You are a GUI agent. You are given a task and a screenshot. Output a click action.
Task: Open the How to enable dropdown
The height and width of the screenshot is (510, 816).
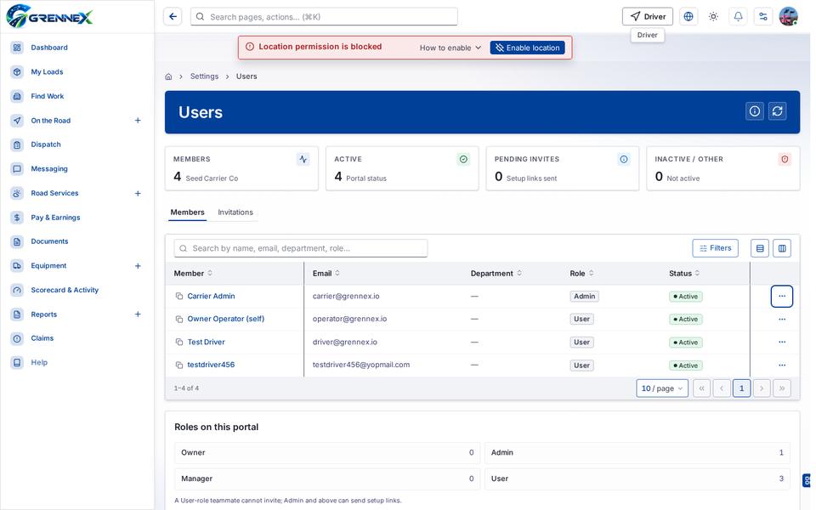coord(450,48)
